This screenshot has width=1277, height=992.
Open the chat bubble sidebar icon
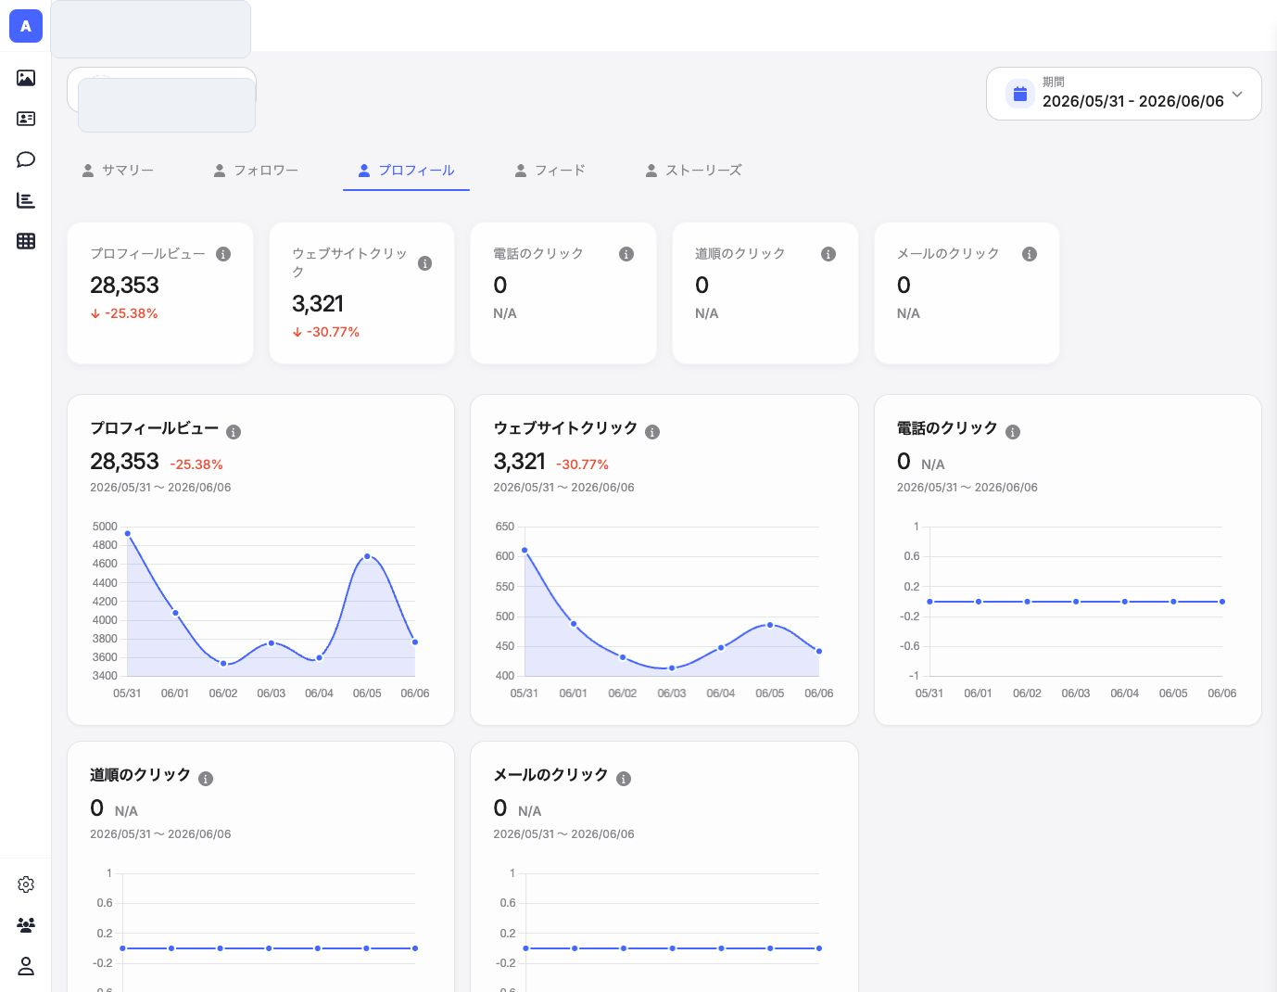(x=26, y=159)
